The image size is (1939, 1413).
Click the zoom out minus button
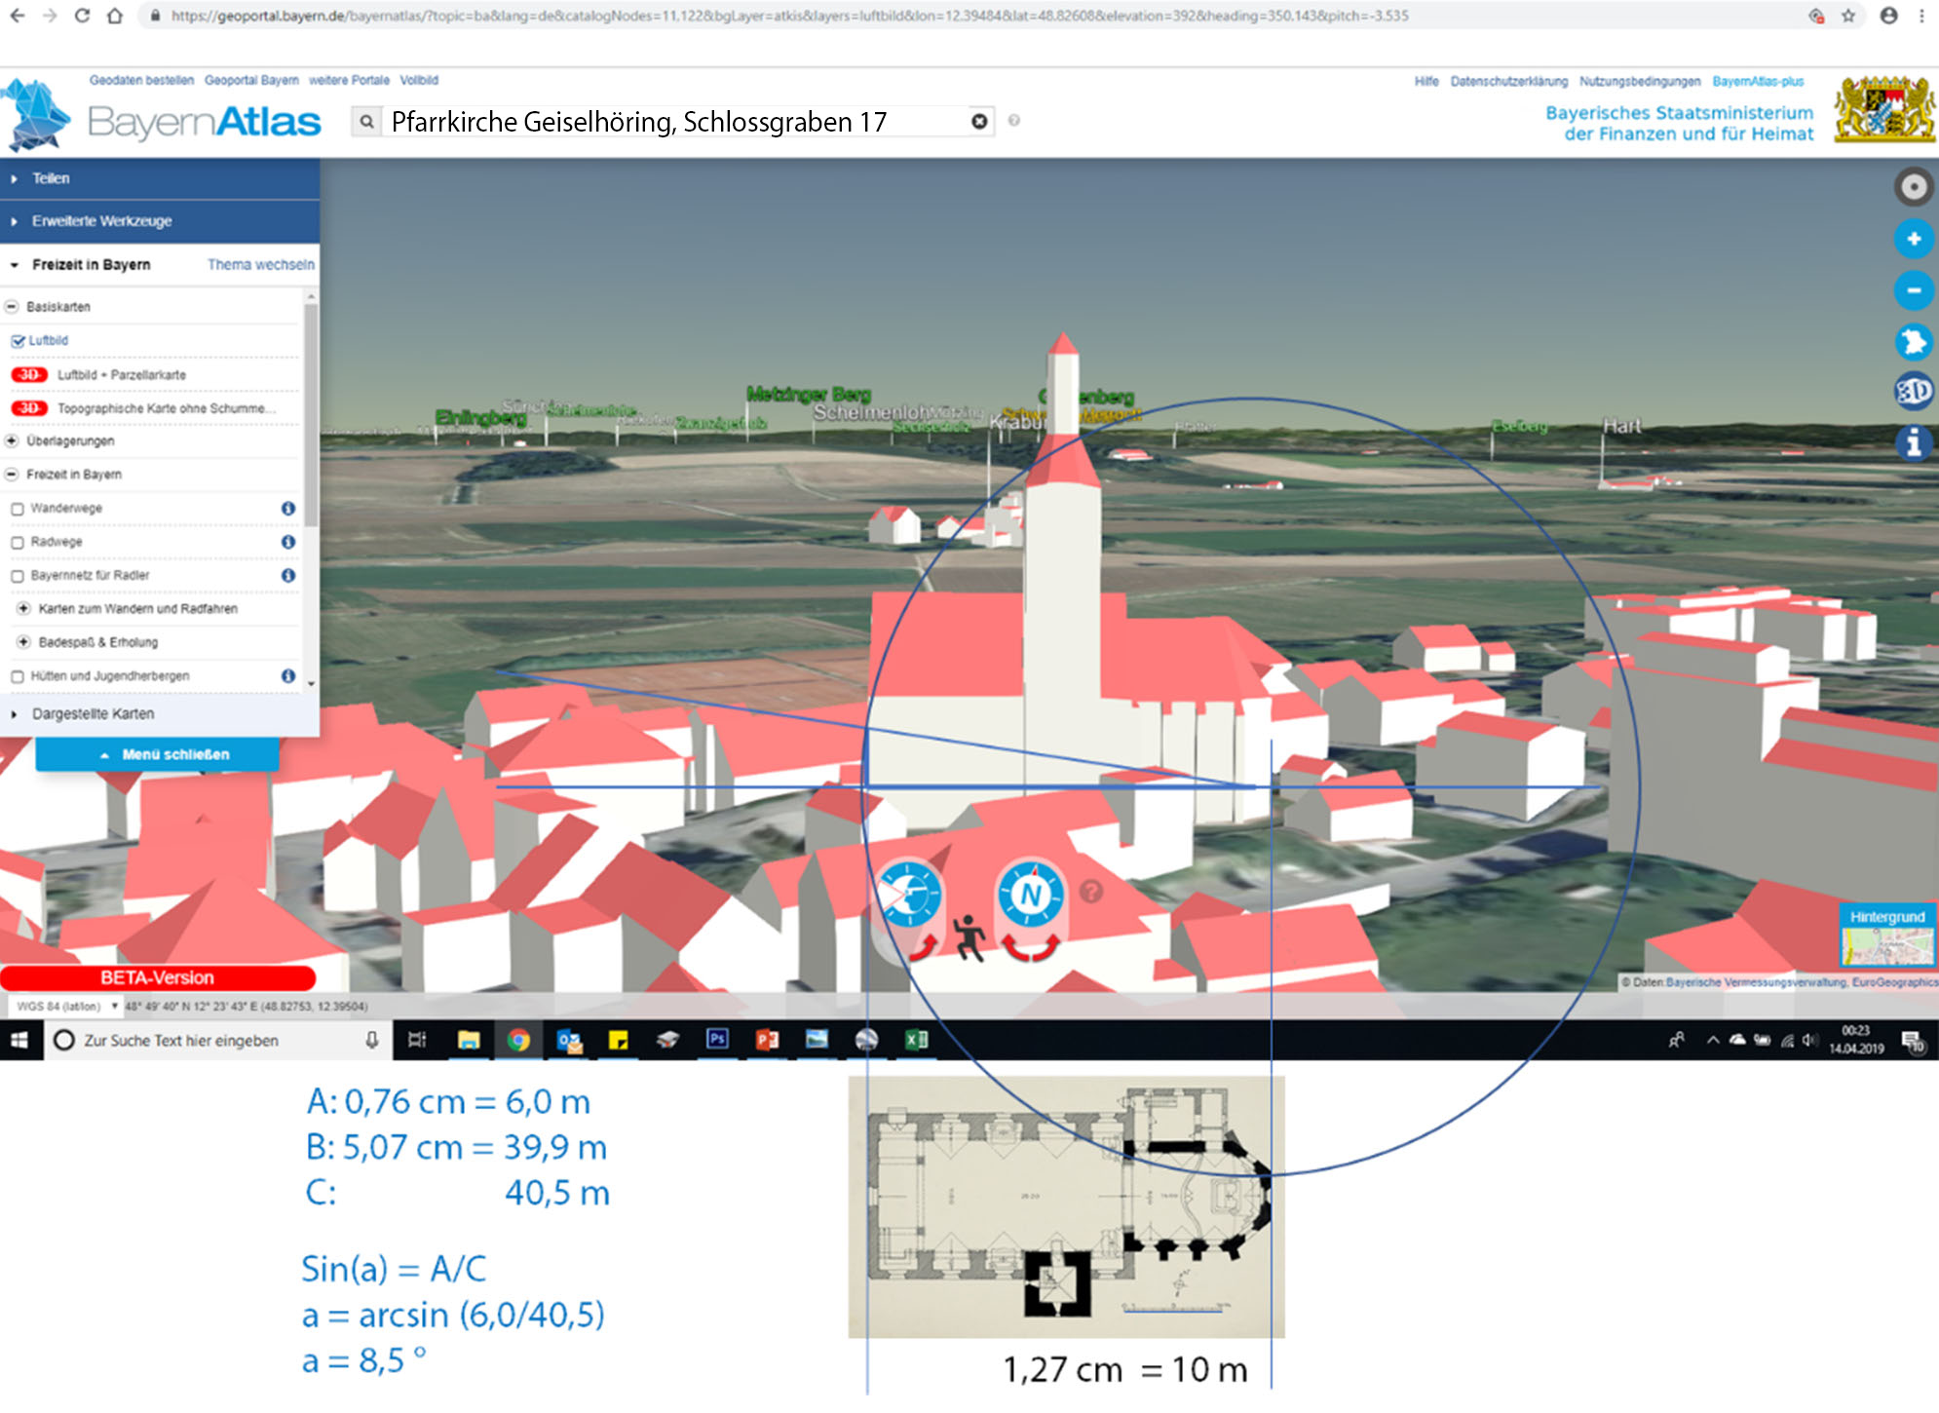click(1913, 290)
